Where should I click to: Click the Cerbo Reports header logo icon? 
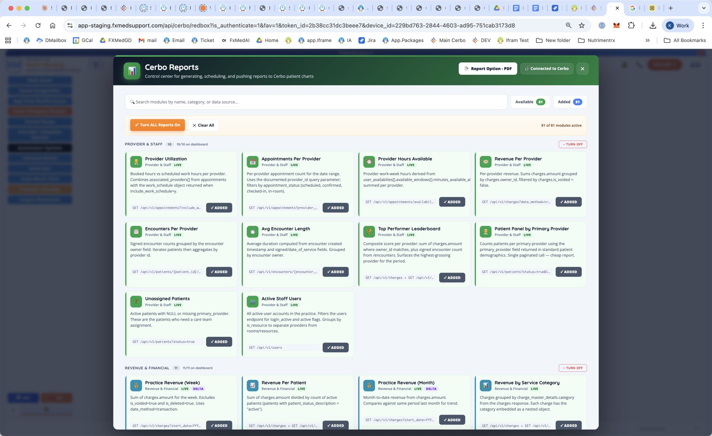click(x=132, y=71)
